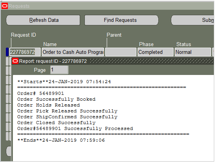Click the '**Starts**24-JAN-2019 07:54:24' line

[x=64, y=82]
